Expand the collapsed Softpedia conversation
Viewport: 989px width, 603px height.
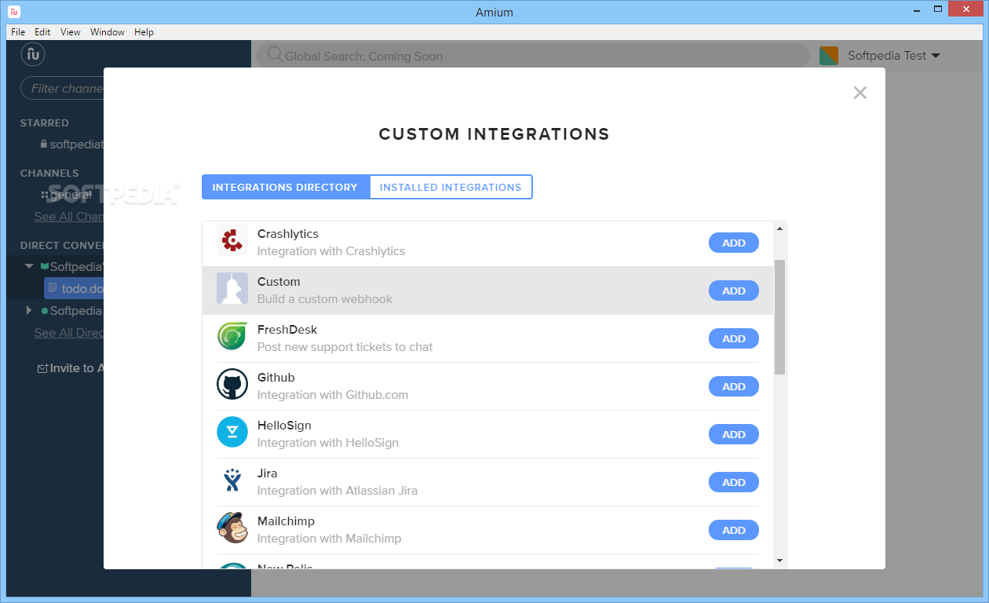[30, 310]
